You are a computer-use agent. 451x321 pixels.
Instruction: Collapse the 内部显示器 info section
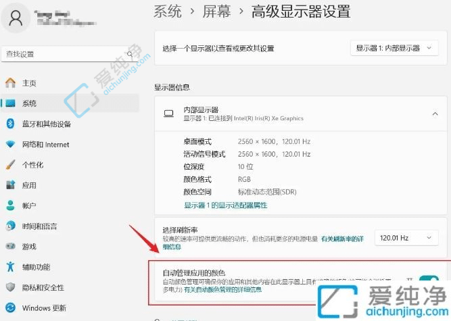(x=435, y=114)
